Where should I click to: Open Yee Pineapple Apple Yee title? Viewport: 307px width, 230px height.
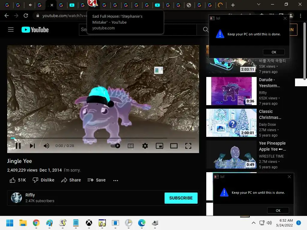click(272, 146)
